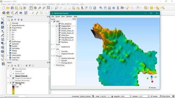The height and width of the screenshot is (98, 175).
Task: Open the Plugins menu in QGIS
Action: [x=32, y=4]
